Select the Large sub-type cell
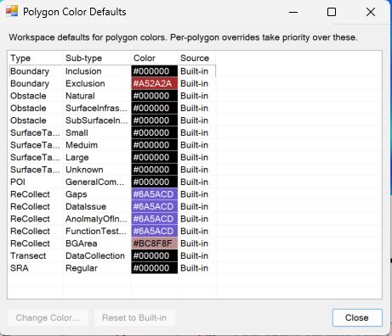The width and height of the screenshot is (392, 336). [97, 157]
